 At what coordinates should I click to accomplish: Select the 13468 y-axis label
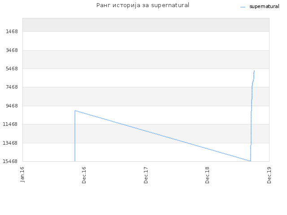tap(10, 143)
